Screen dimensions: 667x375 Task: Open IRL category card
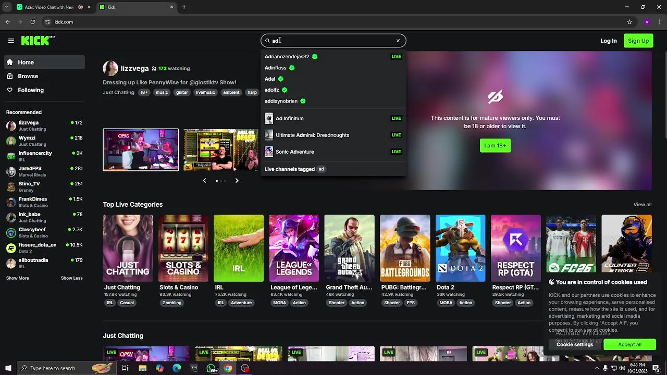click(x=239, y=248)
